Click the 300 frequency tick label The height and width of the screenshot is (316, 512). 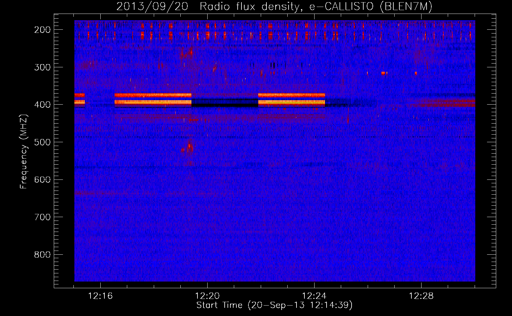click(x=42, y=67)
